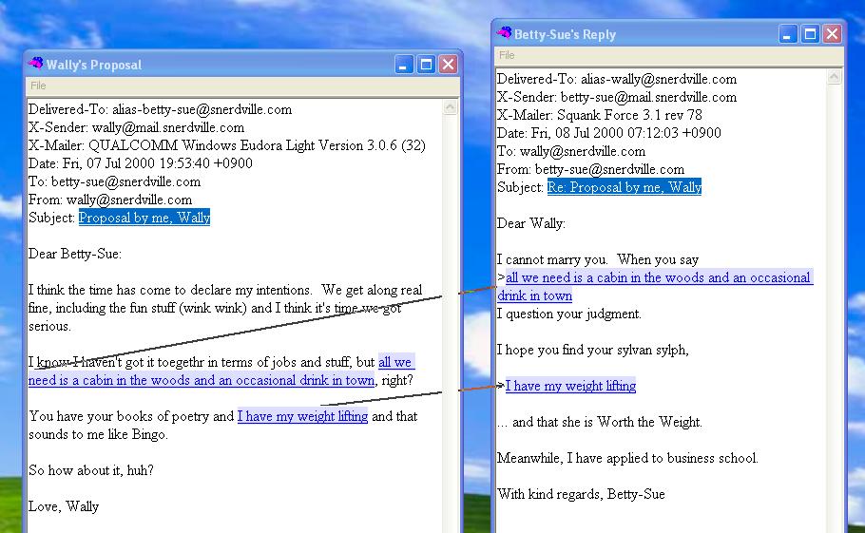Click 'To: wally@snerdville.com' header line
The width and height of the screenshot is (865, 533).
click(571, 152)
